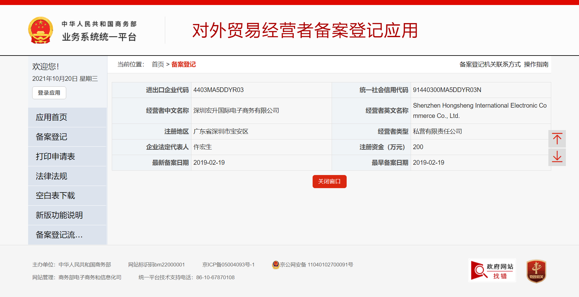The width and height of the screenshot is (579, 297).
Task: Click the 统一社会信用代码 label
Action: pyautogui.click(x=384, y=90)
